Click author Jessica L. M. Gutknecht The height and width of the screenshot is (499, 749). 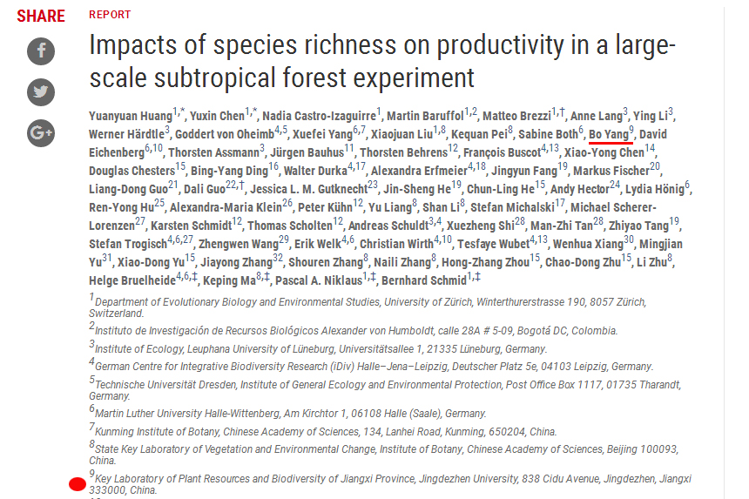pos(309,190)
